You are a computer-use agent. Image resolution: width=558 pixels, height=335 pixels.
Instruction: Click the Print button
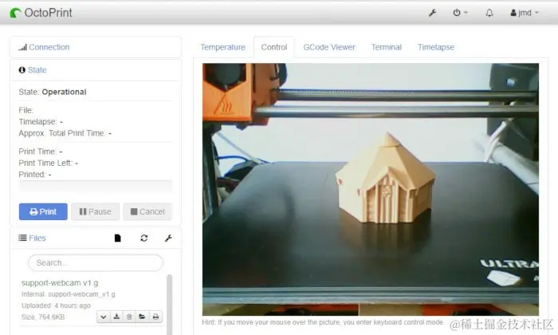43,211
